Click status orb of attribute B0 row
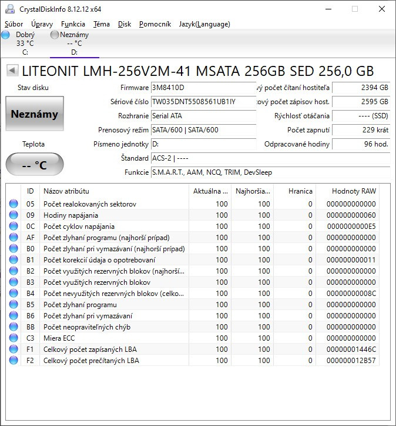Screen dimensions: 396x426 point(14,248)
